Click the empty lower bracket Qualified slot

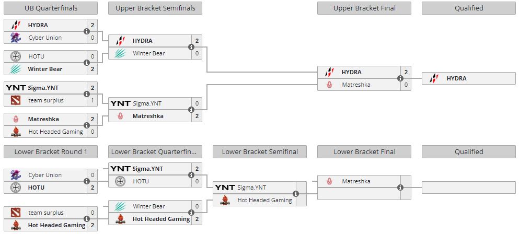(468, 188)
